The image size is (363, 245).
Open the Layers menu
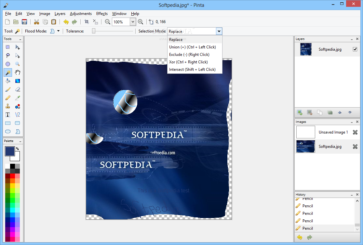tap(60, 14)
